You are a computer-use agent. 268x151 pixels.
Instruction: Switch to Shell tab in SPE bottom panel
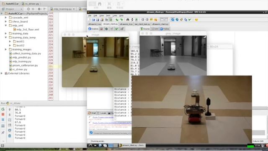click(92, 113)
